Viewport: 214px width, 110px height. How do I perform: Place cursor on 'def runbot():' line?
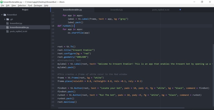[x=66, y=26]
